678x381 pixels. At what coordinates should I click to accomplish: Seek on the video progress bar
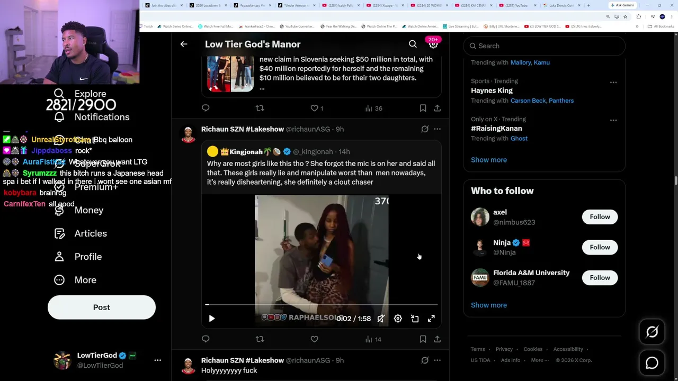[322, 305]
